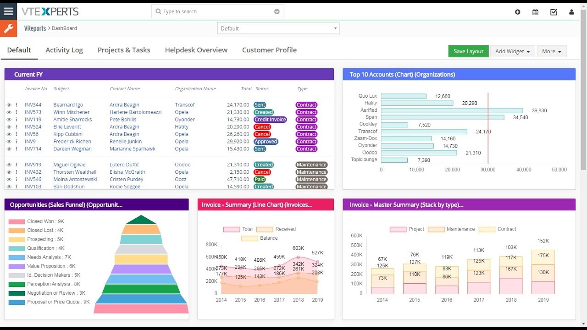Screen dimensions: 587x330
Task: Open the Projects & Tasks tab
Action: pos(124,50)
